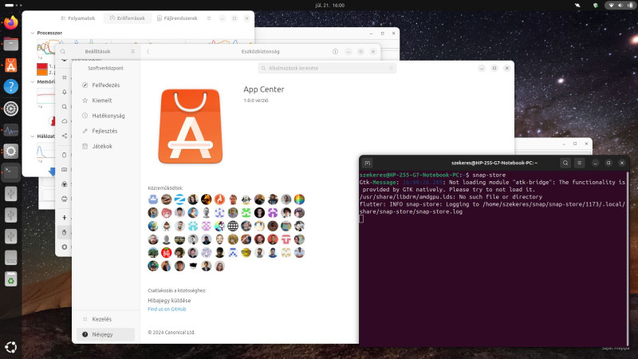Open Felfedezés in App Center sidebar
The width and height of the screenshot is (638, 359).
[105, 85]
